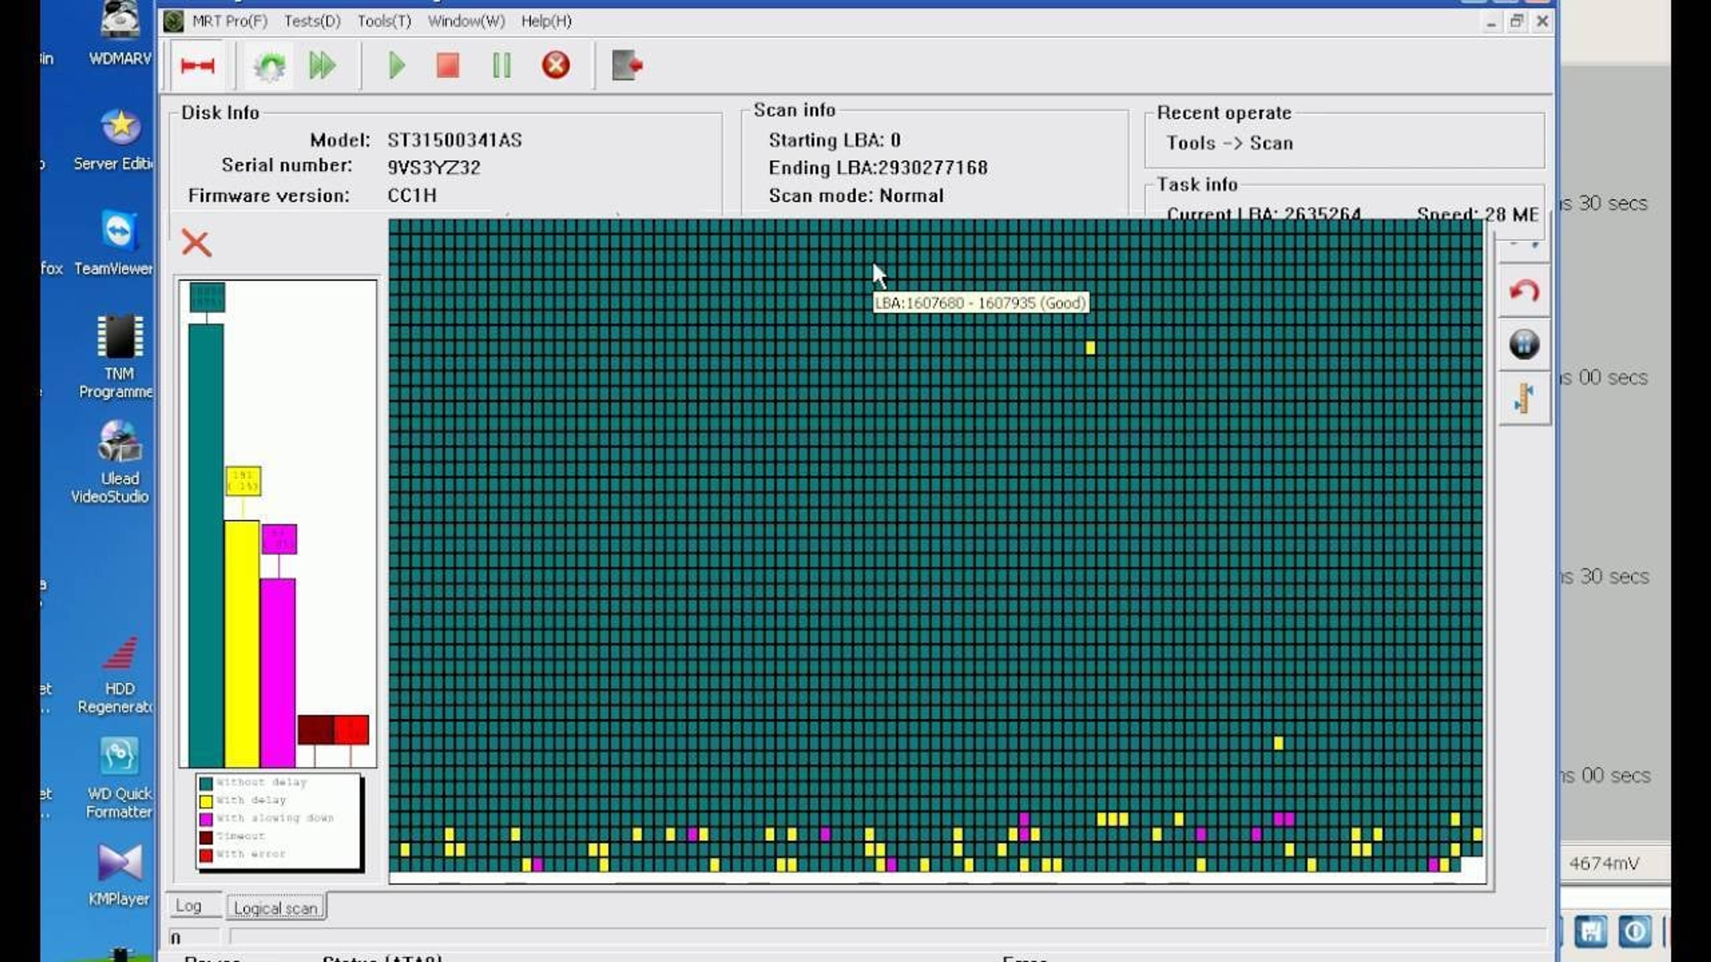This screenshot has width=1711, height=962.
Task: Click the green gear refresh icon
Action: [x=269, y=66]
